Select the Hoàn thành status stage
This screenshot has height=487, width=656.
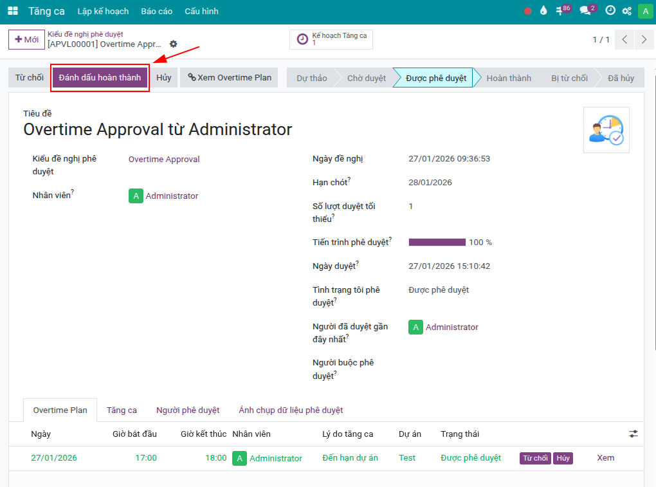click(x=508, y=78)
